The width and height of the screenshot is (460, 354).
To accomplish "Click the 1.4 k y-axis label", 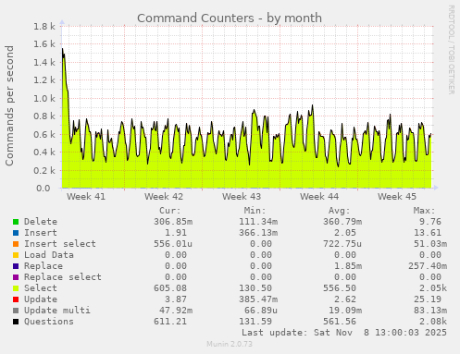I will click(x=44, y=63).
